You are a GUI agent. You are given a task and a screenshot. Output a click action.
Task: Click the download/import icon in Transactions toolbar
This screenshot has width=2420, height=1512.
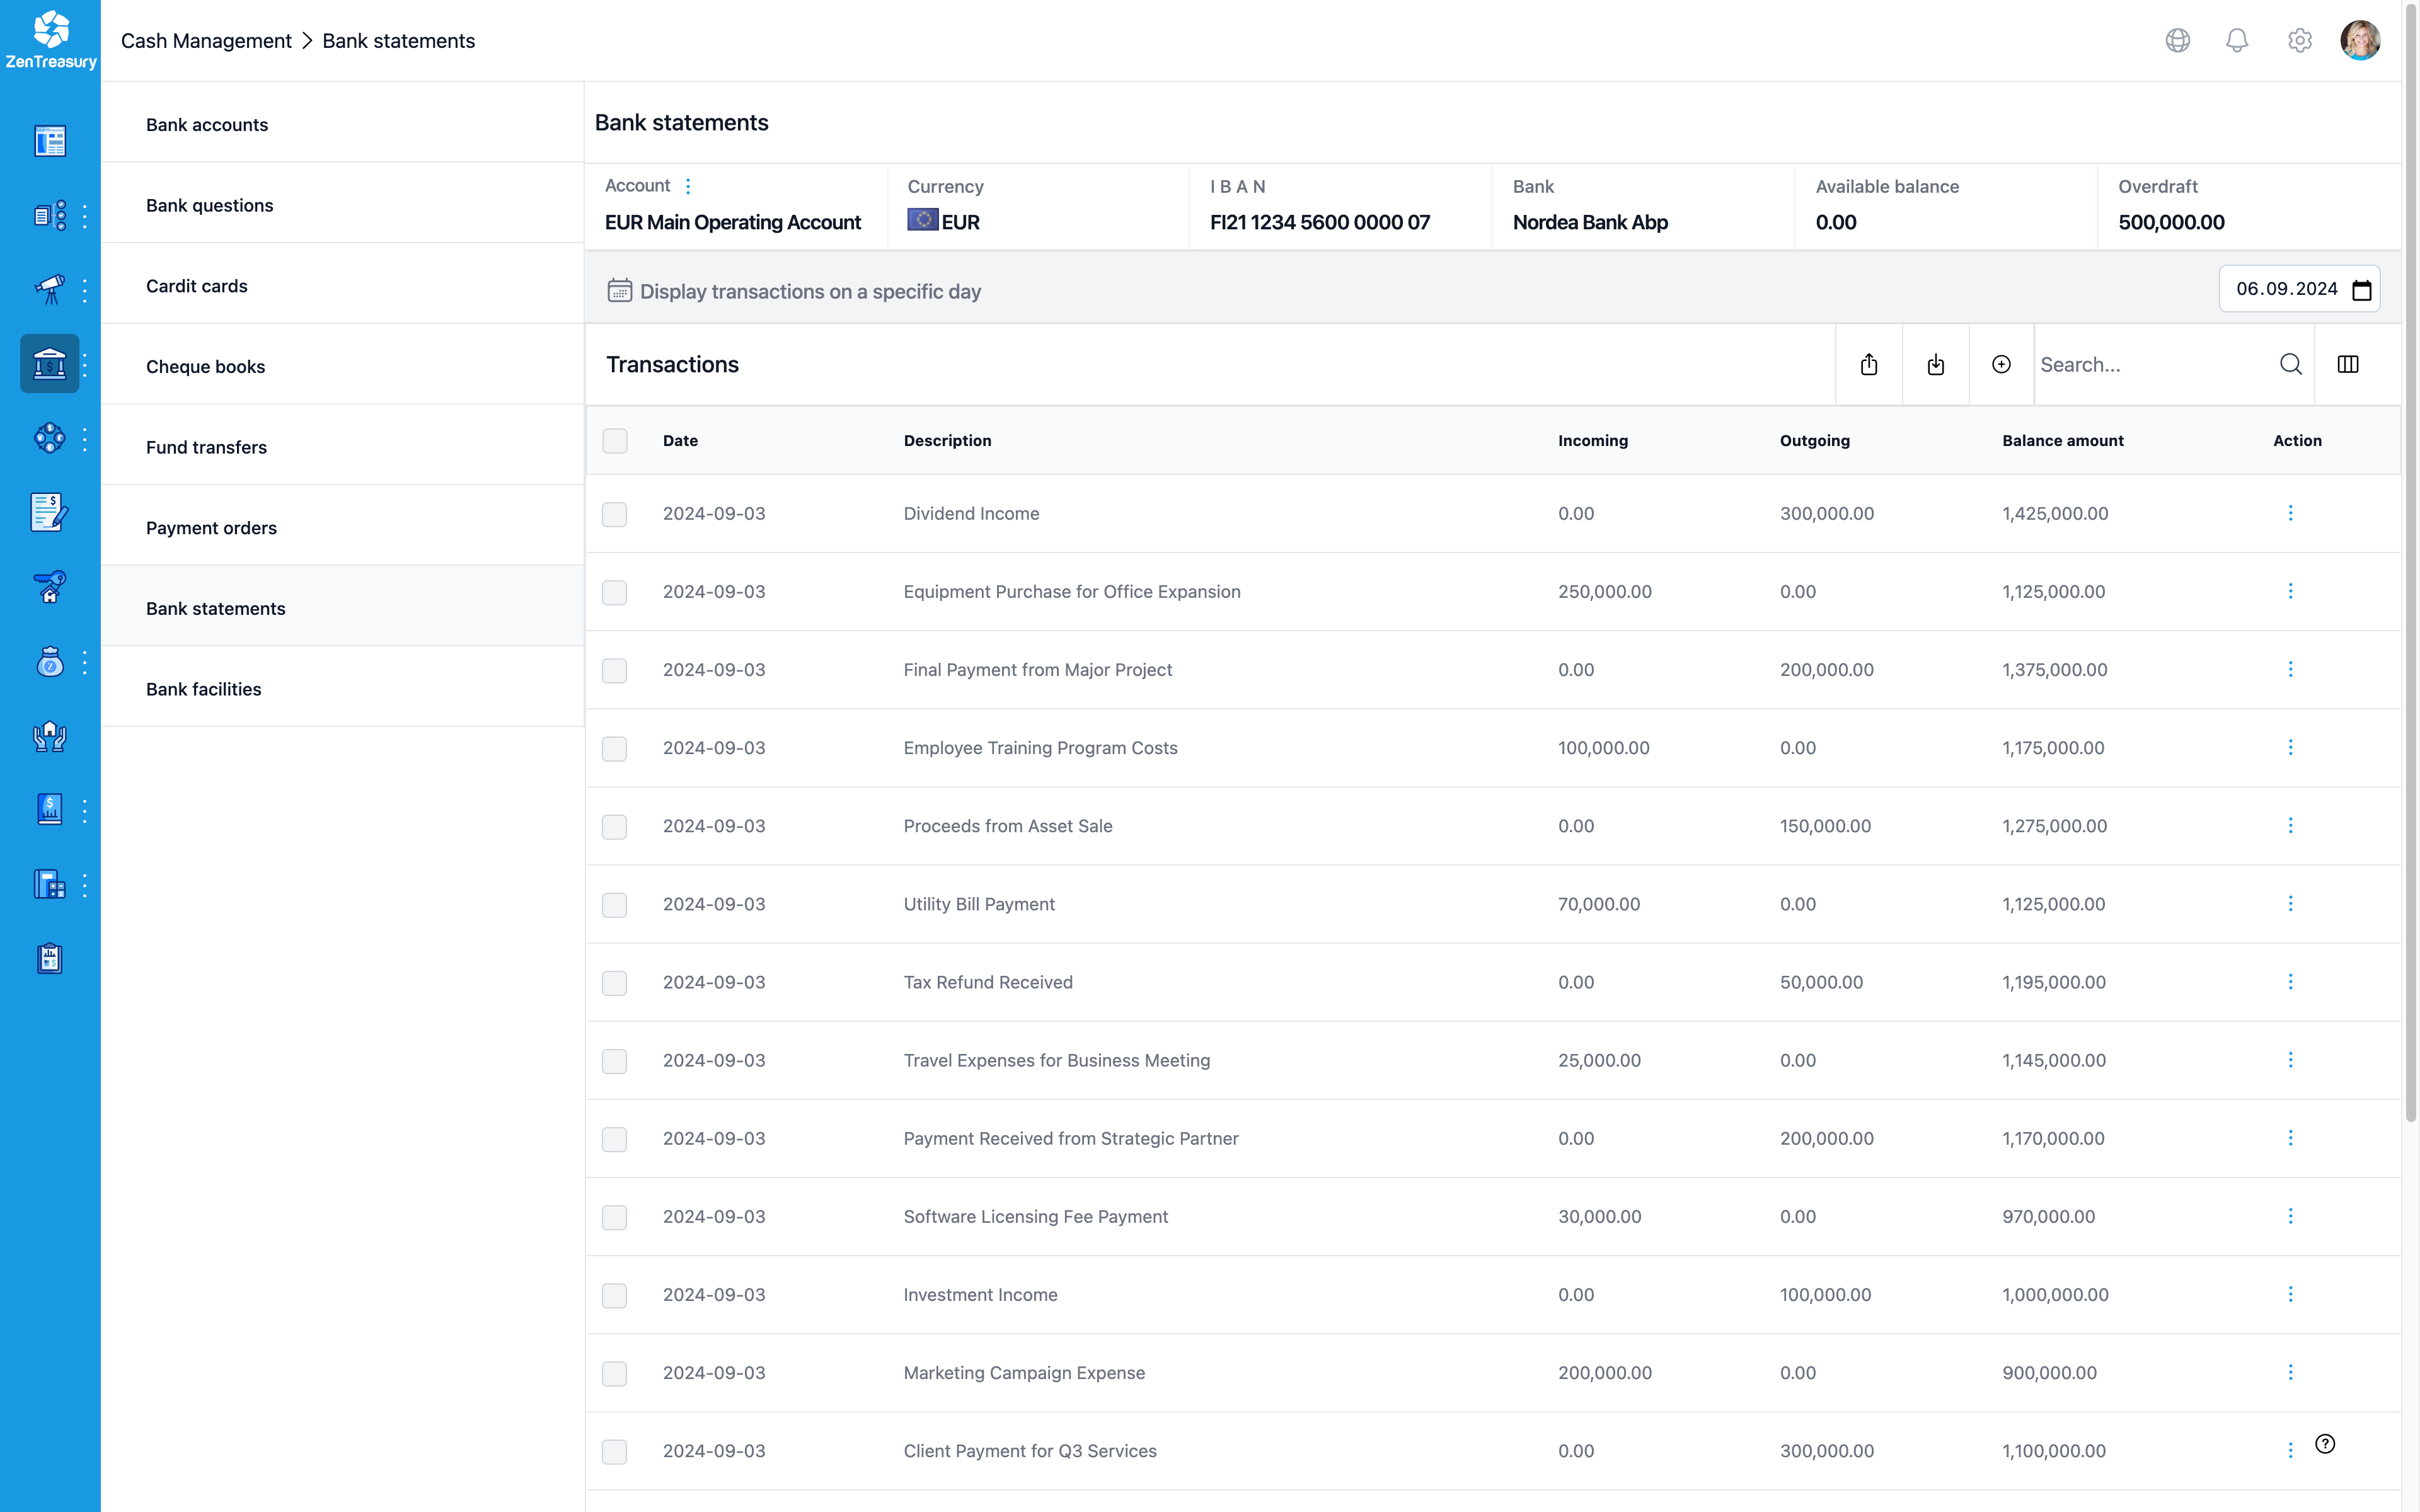coord(1935,364)
